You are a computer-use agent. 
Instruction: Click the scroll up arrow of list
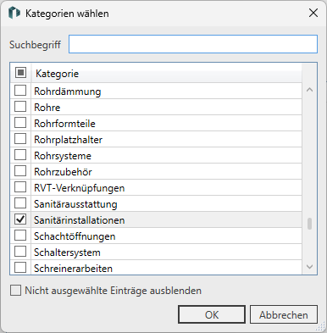coord(309,90)
